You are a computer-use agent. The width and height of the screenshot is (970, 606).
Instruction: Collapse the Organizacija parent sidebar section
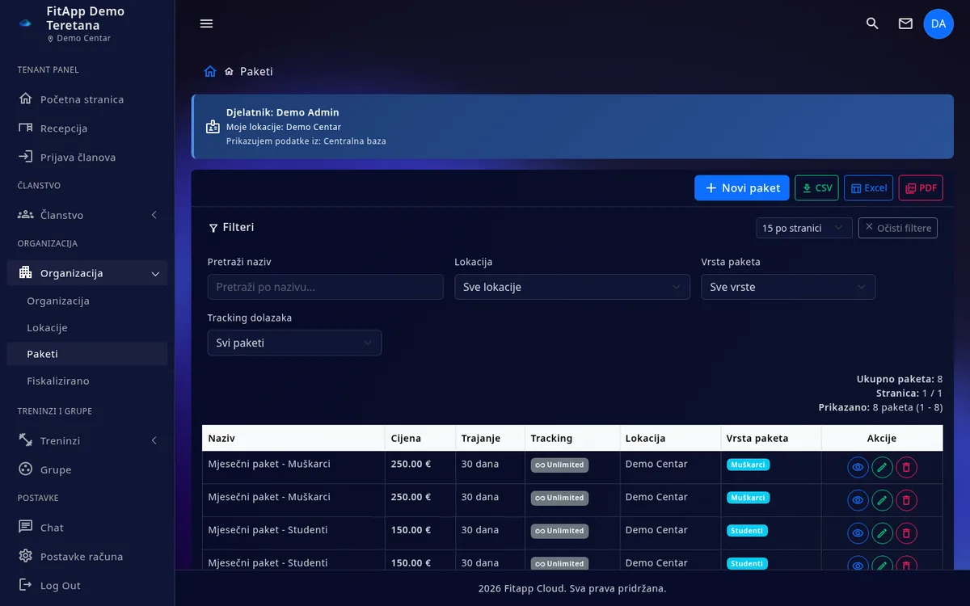pyautogui.click(x=87, y=273)
